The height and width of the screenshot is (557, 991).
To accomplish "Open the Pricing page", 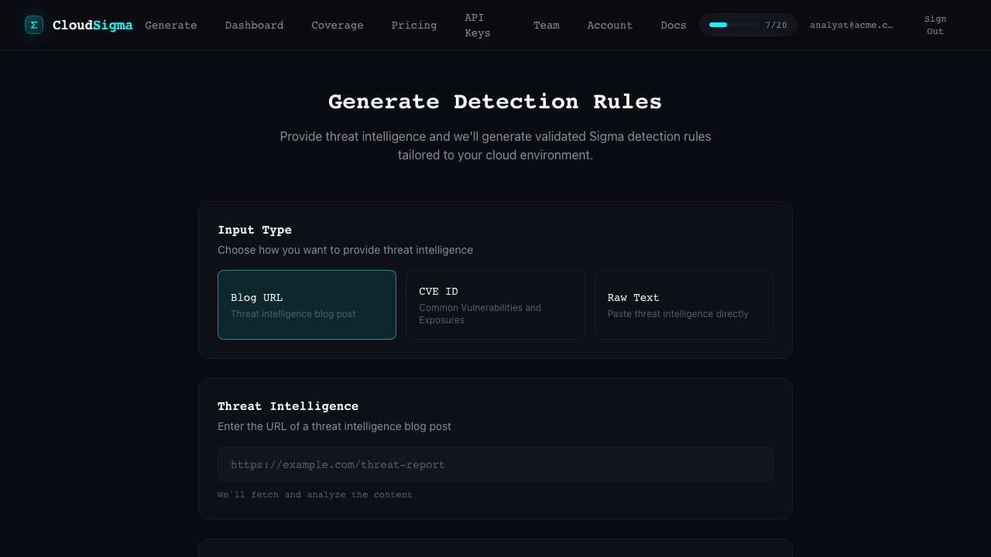I will click(x=413, y=25).
